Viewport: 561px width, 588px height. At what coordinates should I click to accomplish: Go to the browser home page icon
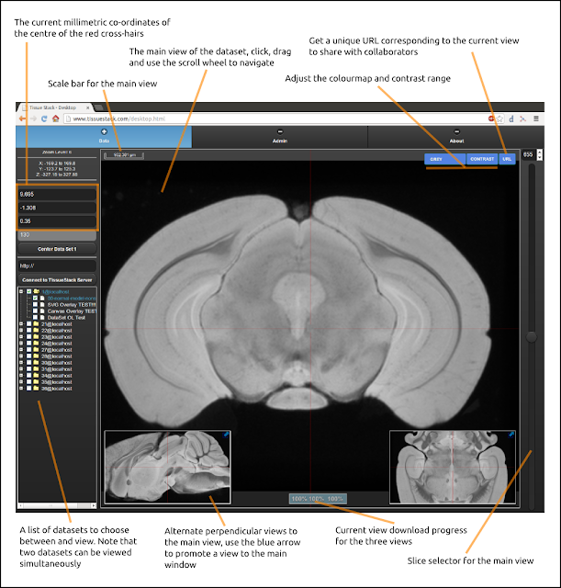coord(55,119)
